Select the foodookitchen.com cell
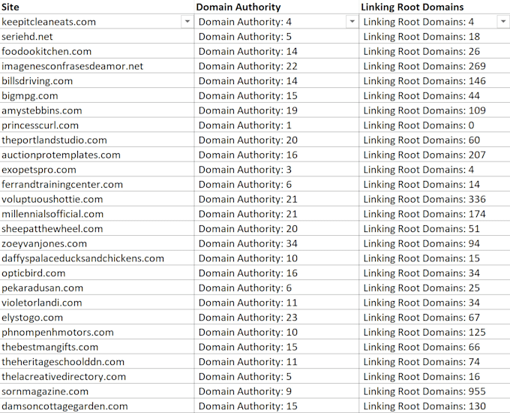510x413 pixels. click(x=97, y=51)
